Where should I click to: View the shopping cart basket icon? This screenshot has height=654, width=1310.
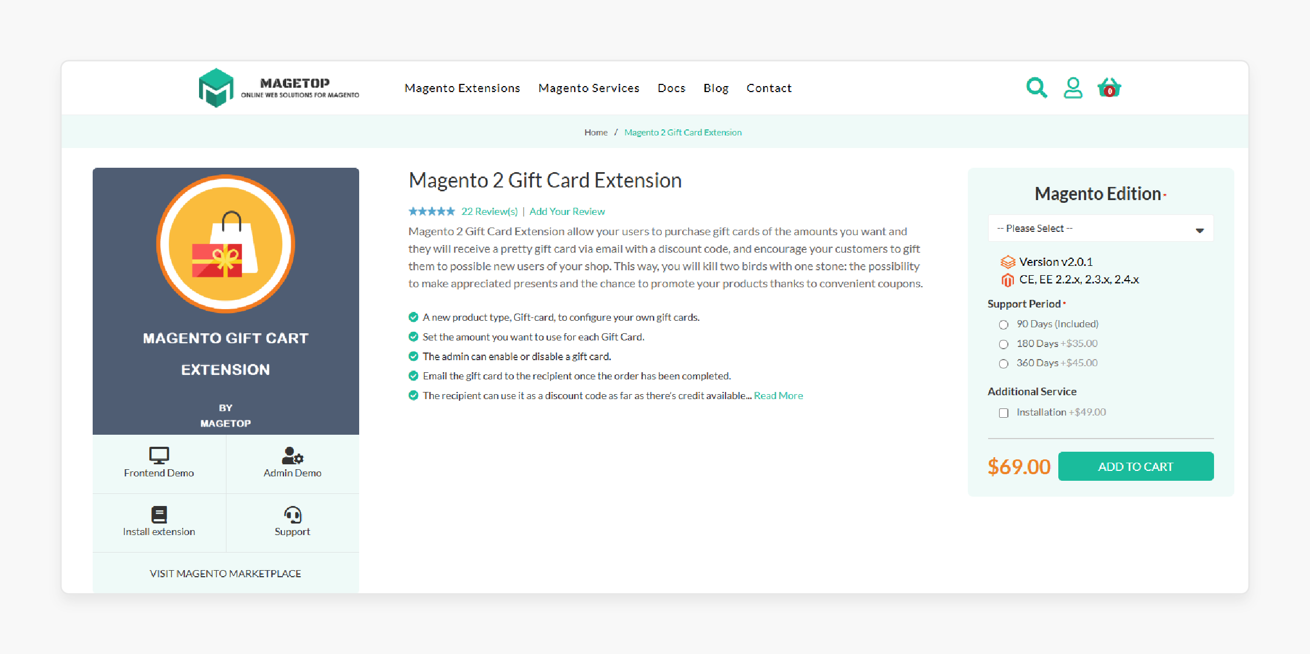pos(1109,88)
